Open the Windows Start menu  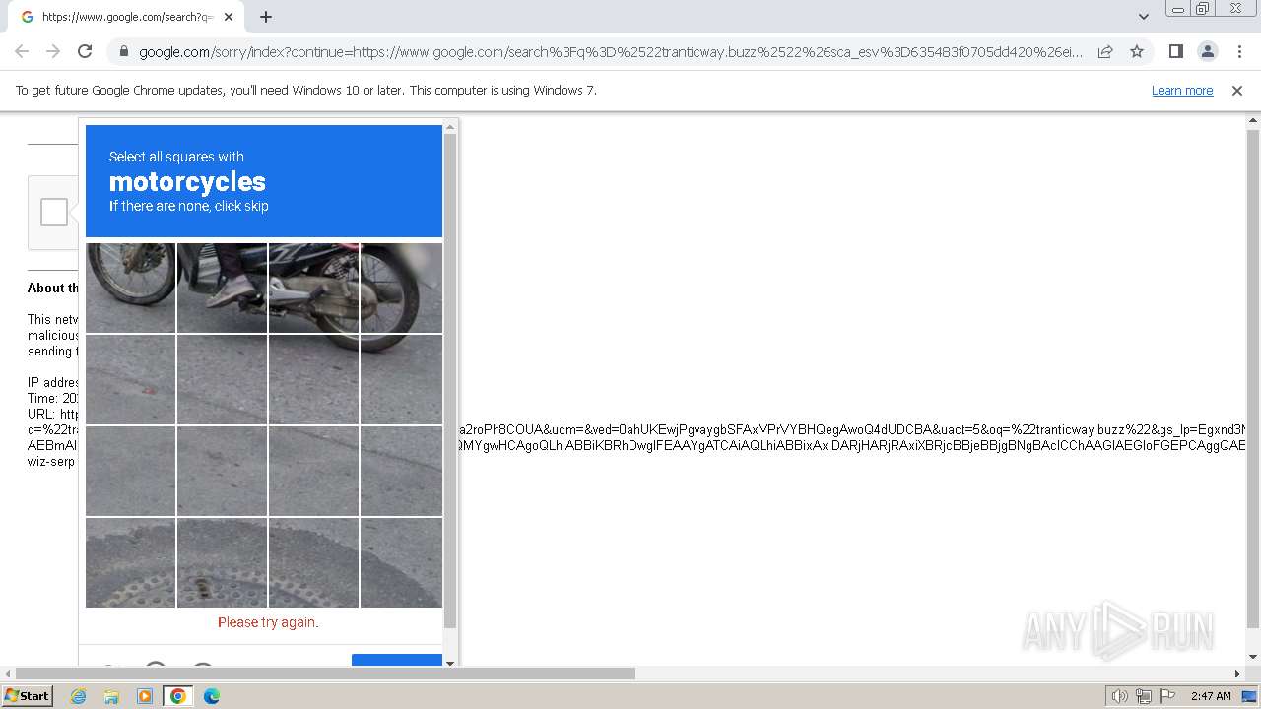coord(27,695)
